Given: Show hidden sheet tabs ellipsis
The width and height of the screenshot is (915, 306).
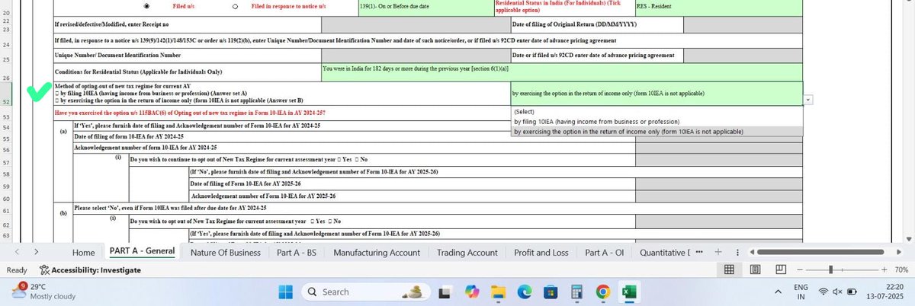Looking at the screenshot, I should [700, 252].
